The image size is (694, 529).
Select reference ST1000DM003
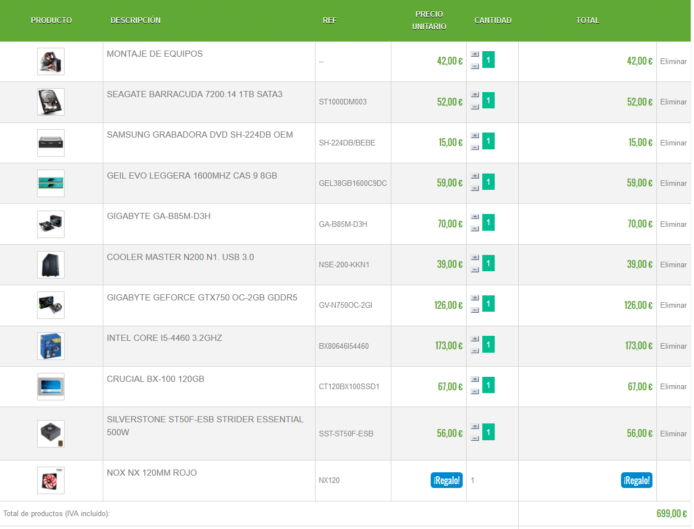click(x=343, y=102)
